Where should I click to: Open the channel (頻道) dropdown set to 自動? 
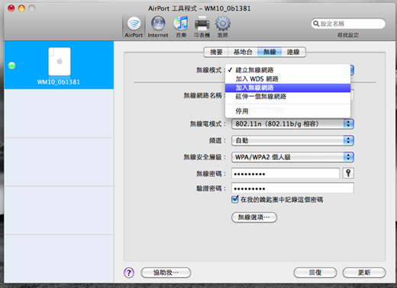point(292,140)
